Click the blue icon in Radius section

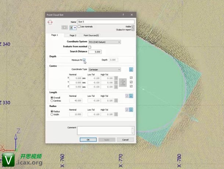131,109
